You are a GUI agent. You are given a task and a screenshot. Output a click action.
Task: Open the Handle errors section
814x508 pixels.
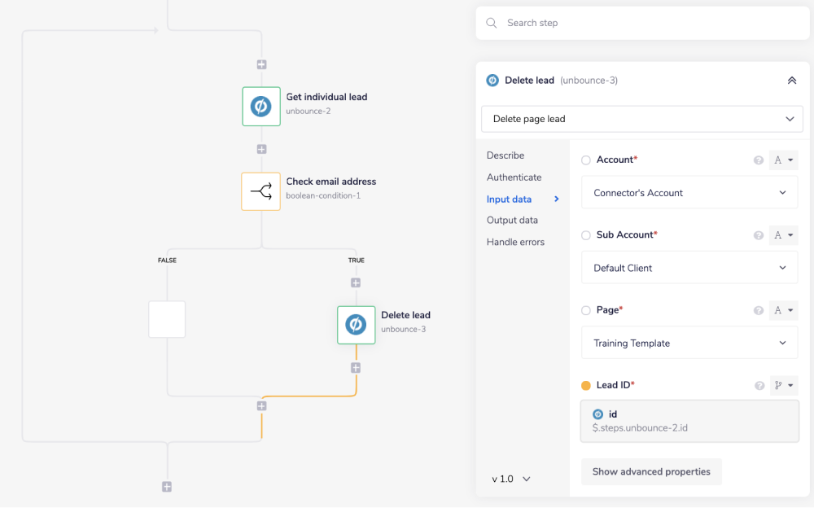515,242
